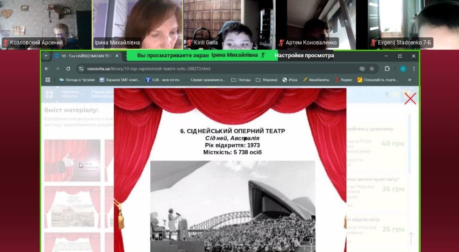Click 'Вміст матеріалу:' heading
The width and height of the screenshot is (459, 252).
click(71, 110)
